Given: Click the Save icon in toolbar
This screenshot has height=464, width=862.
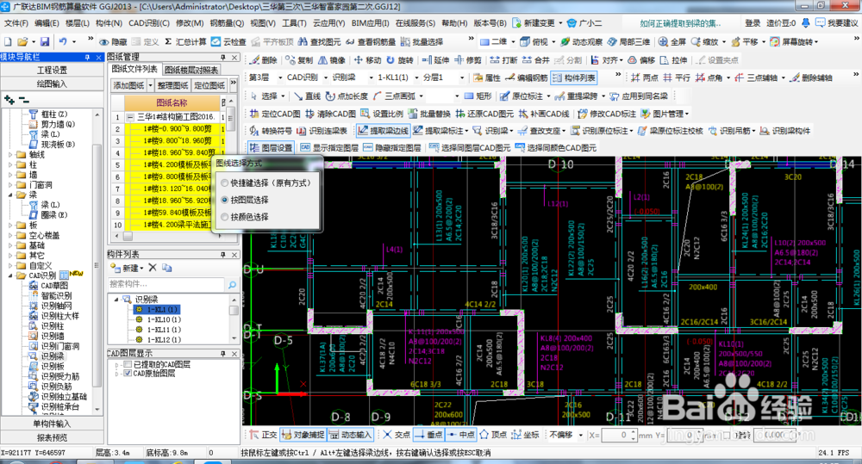Looking at the screenshot, I should (x=45, y=41).
